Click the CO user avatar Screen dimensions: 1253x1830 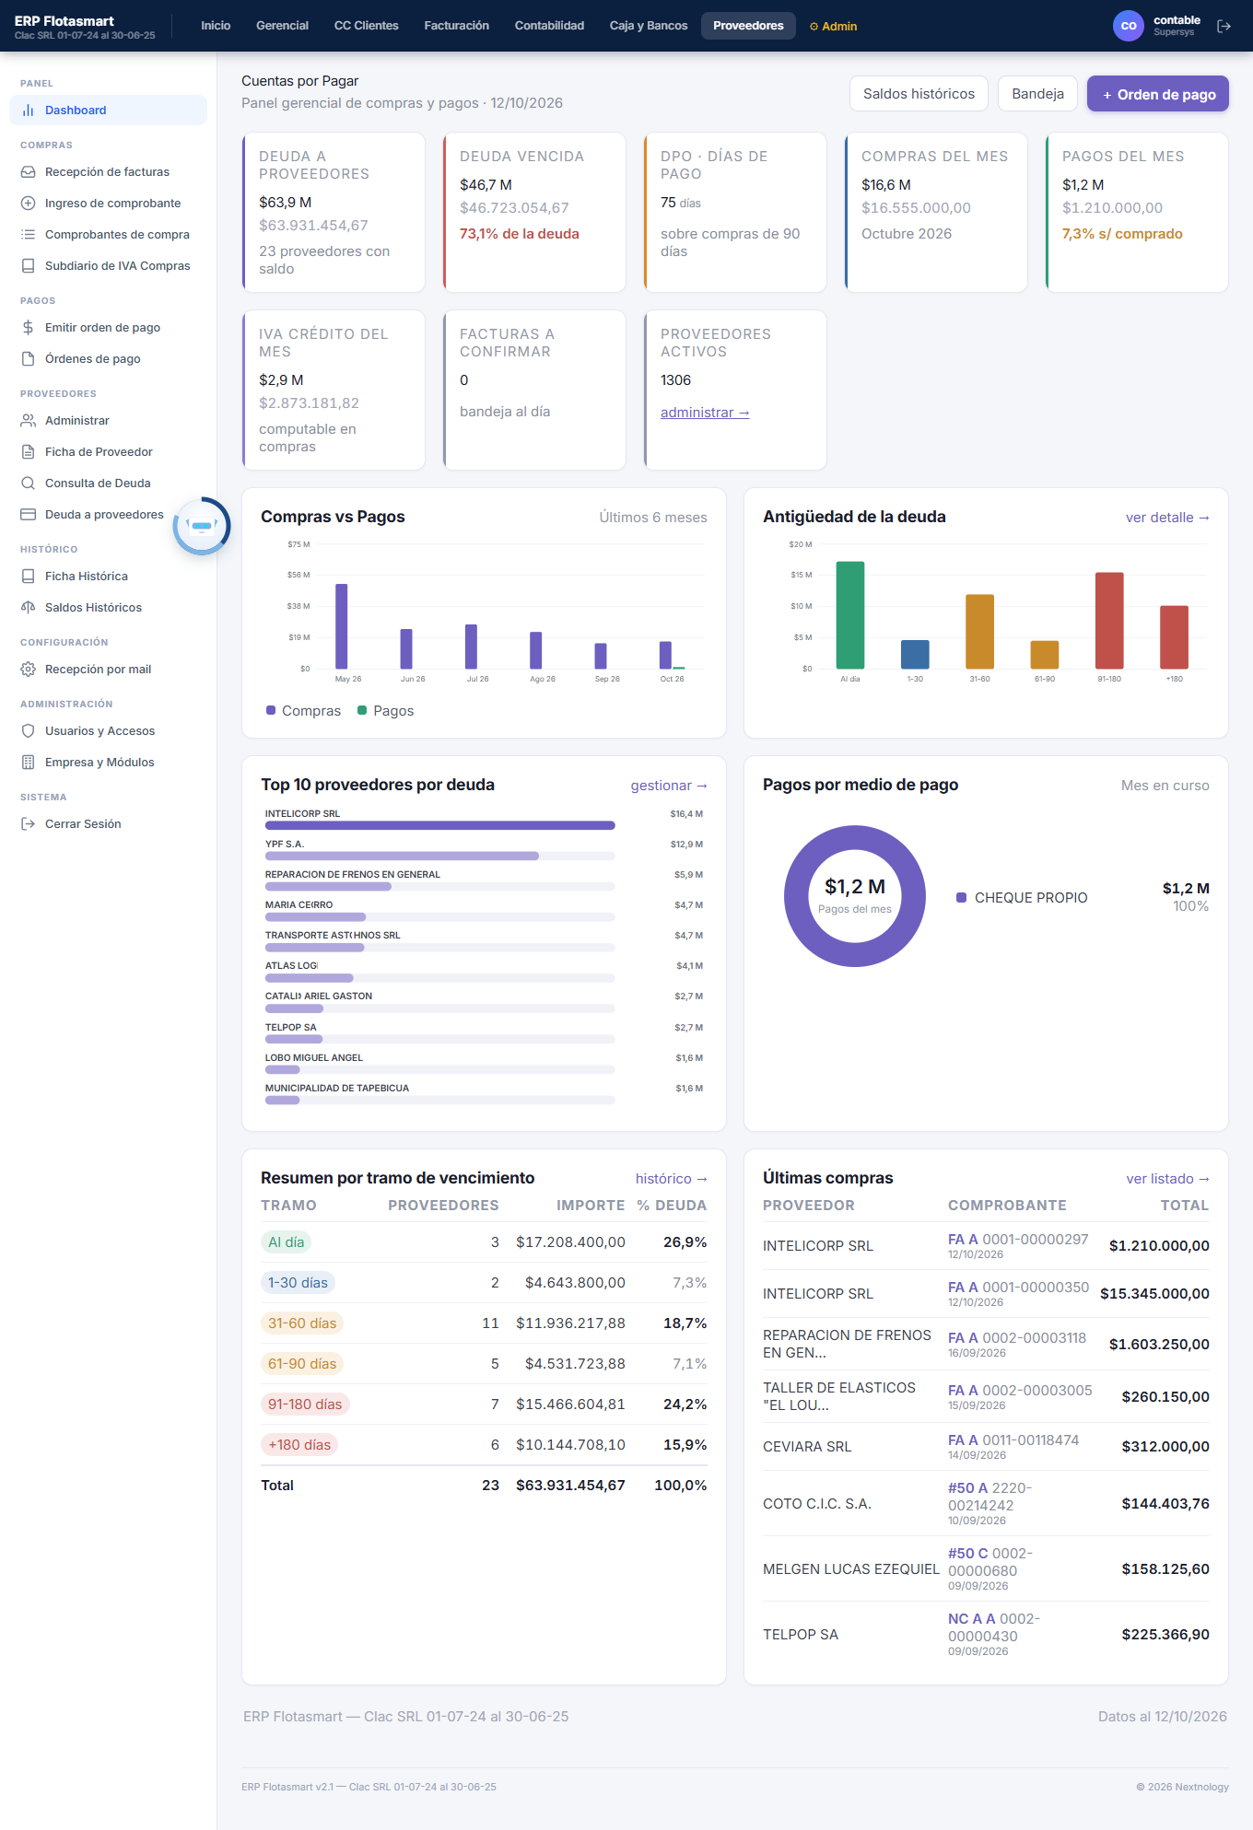pyautogui.click(x=1129, y=26)
